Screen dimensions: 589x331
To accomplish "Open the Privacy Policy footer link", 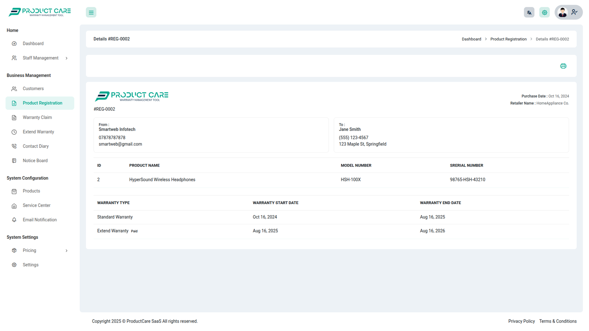I will click(x=521, y=321).
